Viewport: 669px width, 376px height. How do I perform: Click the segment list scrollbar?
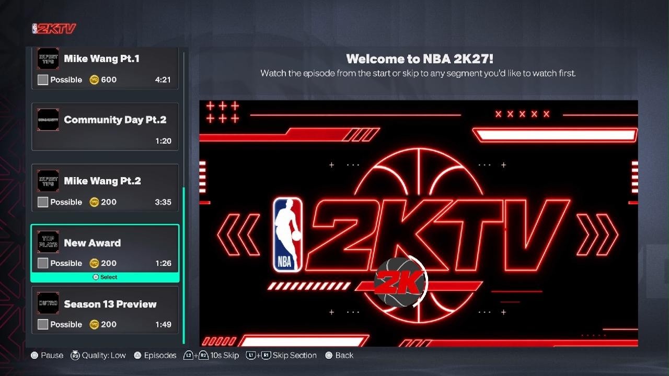pos(183,265)
